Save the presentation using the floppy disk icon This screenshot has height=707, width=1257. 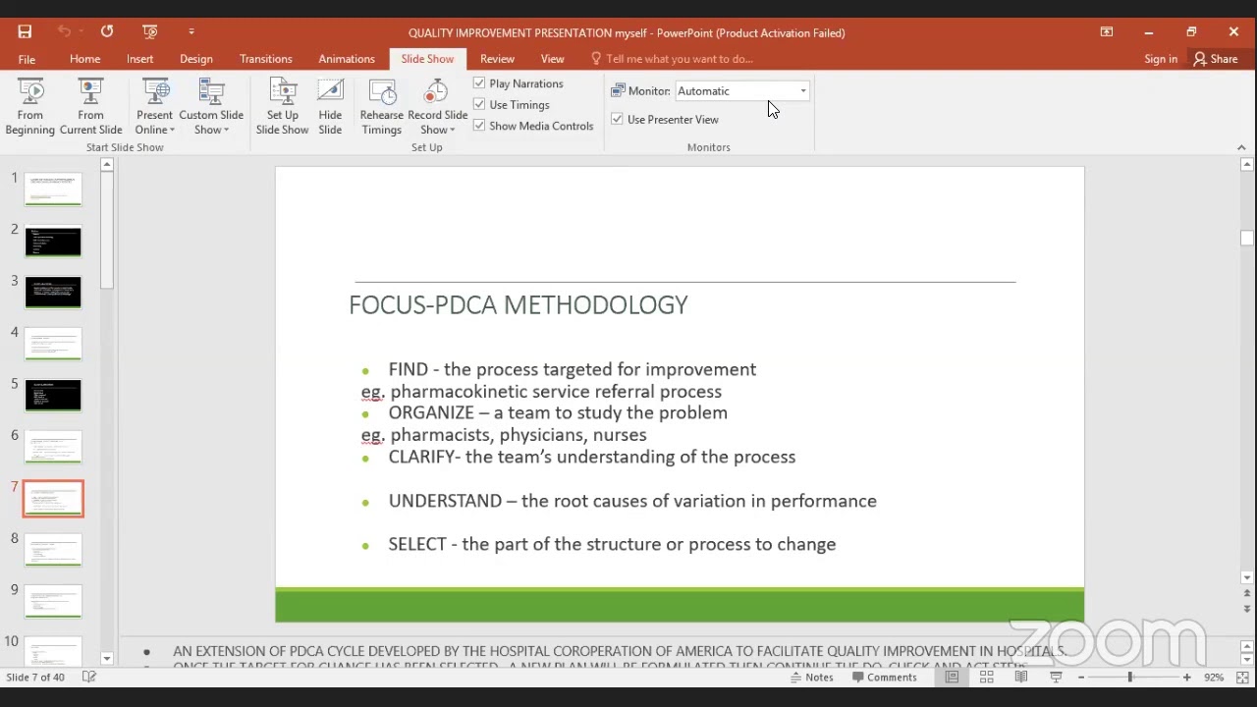25,32
